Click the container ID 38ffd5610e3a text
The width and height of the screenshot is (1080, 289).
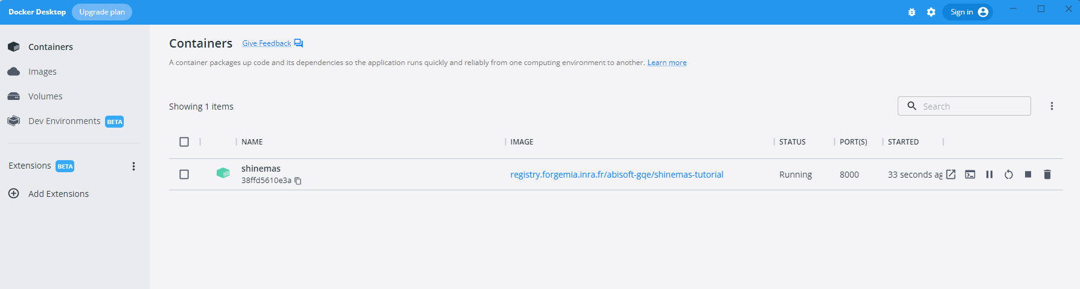pyautogui.click(x=266, y=181)
